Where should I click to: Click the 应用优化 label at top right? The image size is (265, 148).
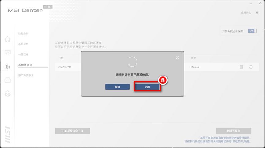pos(246,13)
